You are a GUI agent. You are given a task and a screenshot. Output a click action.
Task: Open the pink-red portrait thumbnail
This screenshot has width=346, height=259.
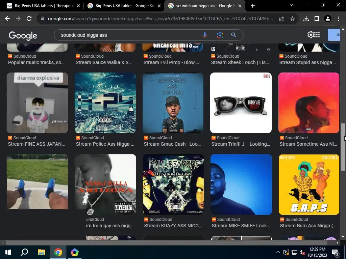coord(309,103)
